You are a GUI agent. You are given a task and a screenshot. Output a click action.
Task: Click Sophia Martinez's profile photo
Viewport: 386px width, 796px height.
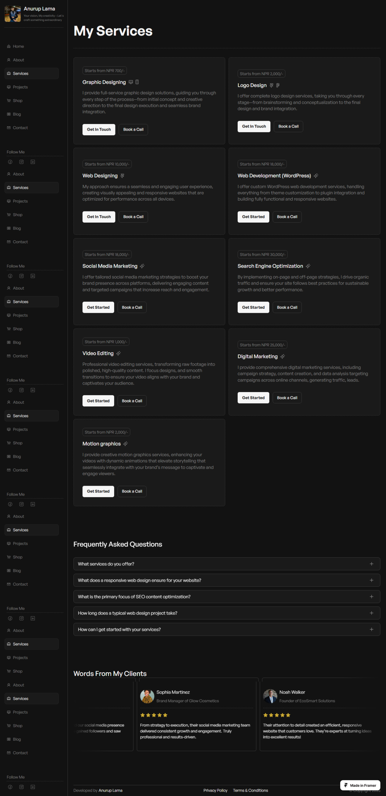click(x=147, y=696)
